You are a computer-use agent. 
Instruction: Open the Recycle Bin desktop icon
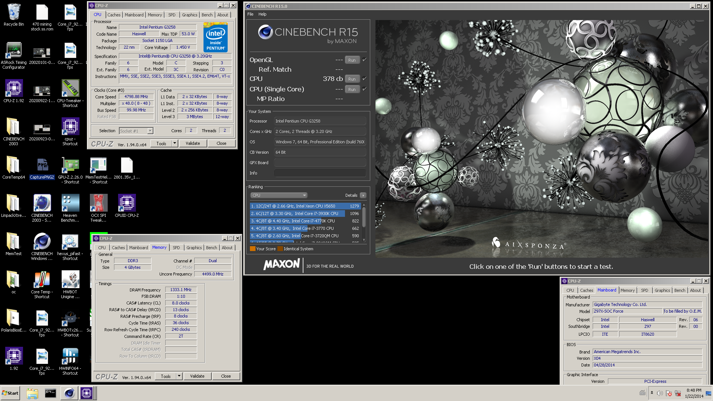[14, 15]
